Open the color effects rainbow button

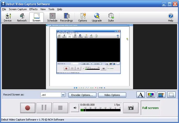coord(151,95)
